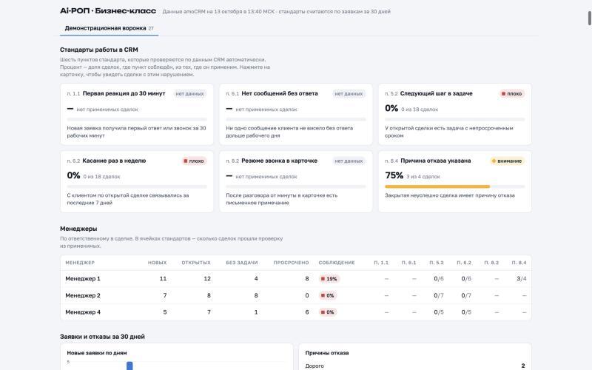Click the МЕНЕДЖЕР column header
Screen dimensions: 592x370
point(80,263)
